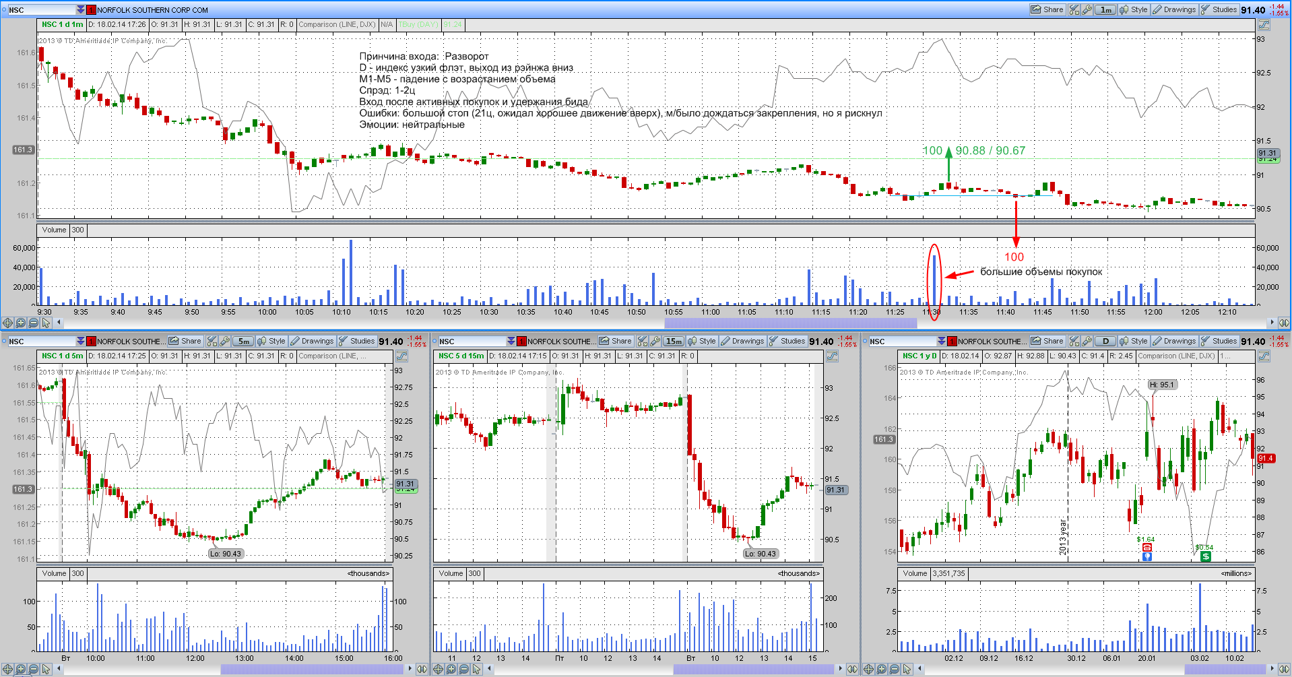The width and height of the screenshot is (1292, 677).
Task: Click quick study icon in 15m chart toolbar
Action: click(642, 341)
